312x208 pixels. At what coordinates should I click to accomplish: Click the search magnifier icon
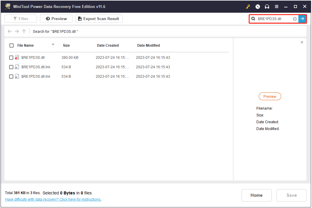coord(253,19)
